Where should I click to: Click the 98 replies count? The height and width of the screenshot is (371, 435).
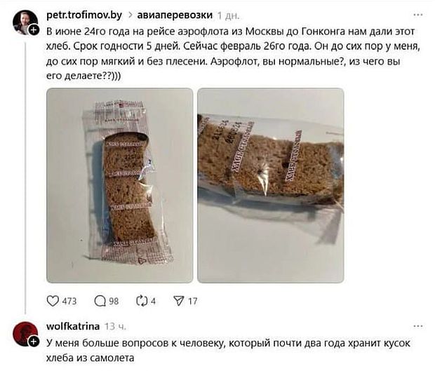114,301
